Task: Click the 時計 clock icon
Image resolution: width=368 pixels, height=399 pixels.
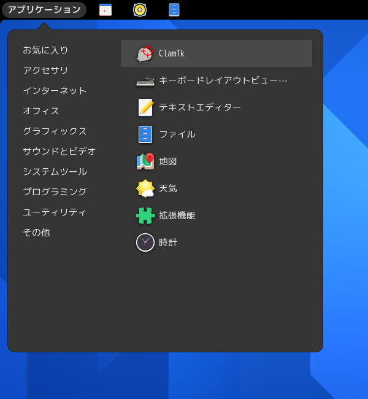Action: point(145,242)
